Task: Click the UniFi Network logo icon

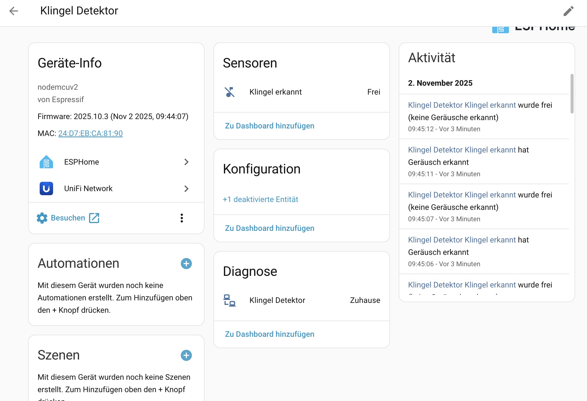Action: [x=46, y=189]
